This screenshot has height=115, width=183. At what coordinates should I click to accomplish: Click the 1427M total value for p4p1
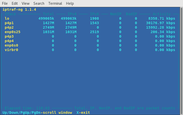pyautogui.click(x=48, y=23)
